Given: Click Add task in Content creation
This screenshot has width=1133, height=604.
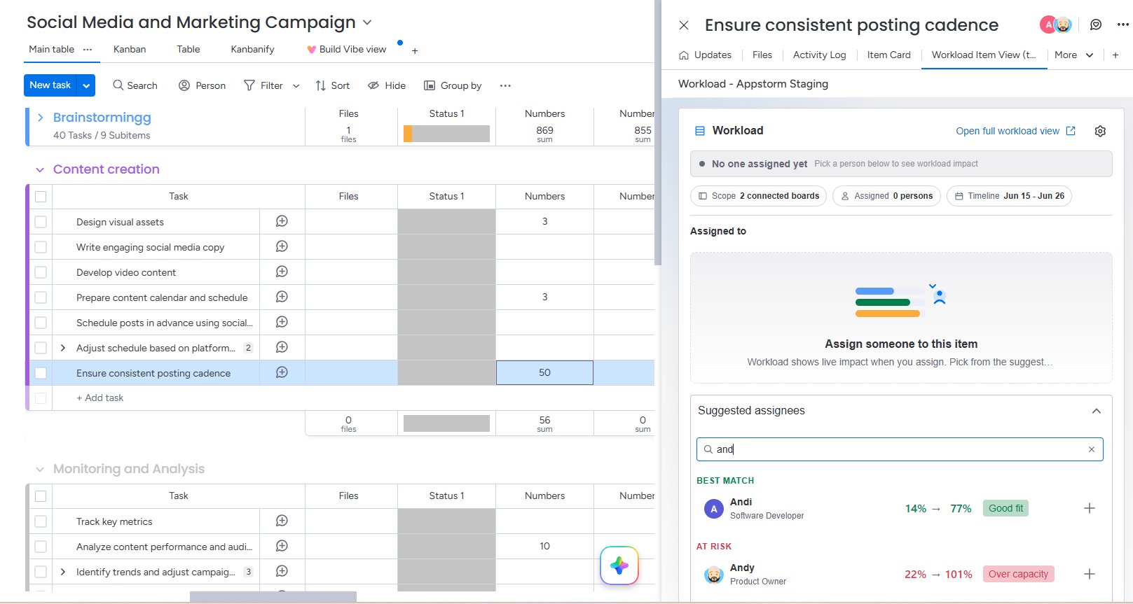Looking at the screenshot, I should (x=99, y=398).
